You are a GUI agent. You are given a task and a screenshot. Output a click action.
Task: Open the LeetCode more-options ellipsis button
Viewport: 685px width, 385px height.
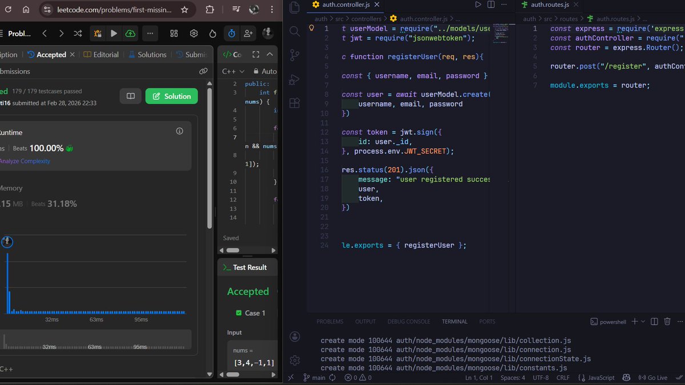tap(150, 34)
